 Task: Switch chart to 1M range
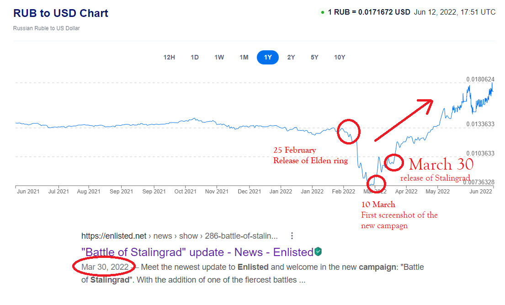[244, 58]
